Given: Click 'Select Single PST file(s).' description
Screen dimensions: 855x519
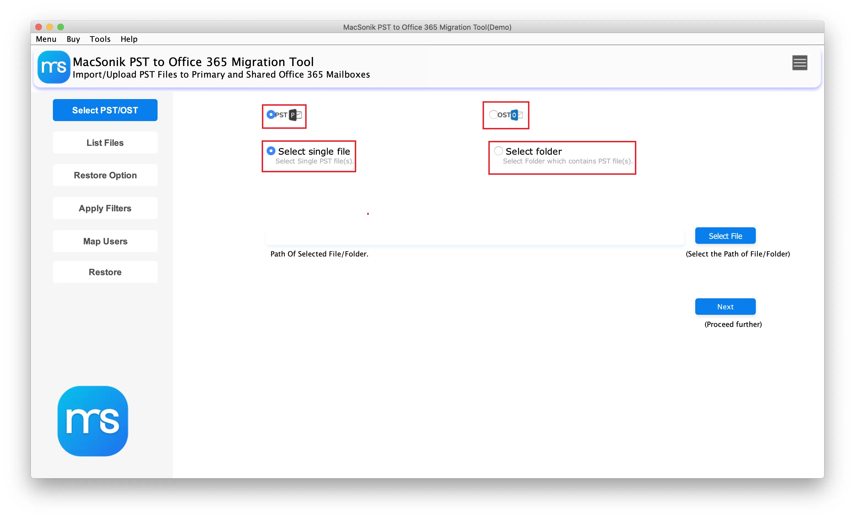Looking at the screenshot, I should point(314,161).
